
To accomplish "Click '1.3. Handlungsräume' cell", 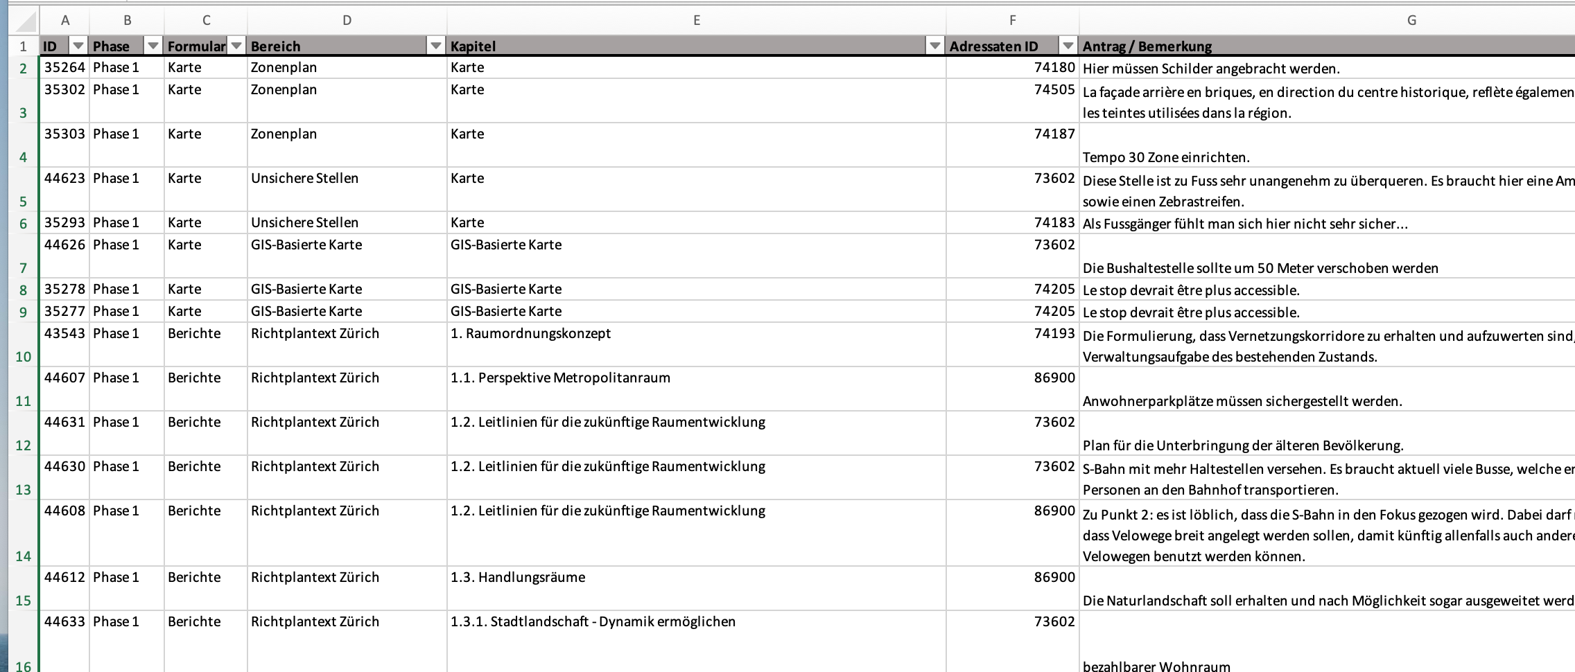I will coord(697,589).
